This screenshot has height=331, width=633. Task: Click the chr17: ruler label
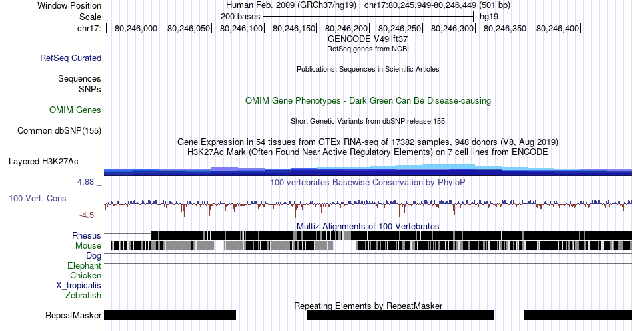coord(89,28)
